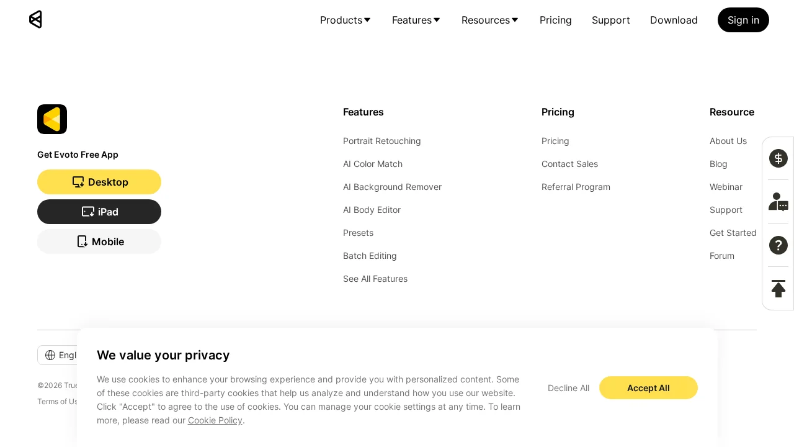The width and height of the screenshot is (794, 447).
Task: Download the Desktop app
Action: tap(99, 182)
